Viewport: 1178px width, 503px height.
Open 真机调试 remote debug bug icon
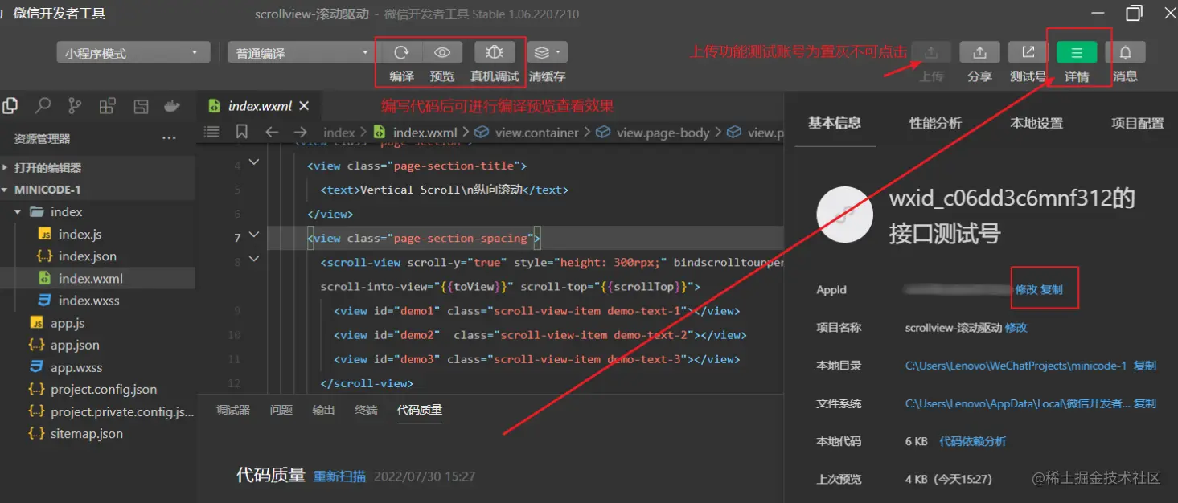point(495,52)
